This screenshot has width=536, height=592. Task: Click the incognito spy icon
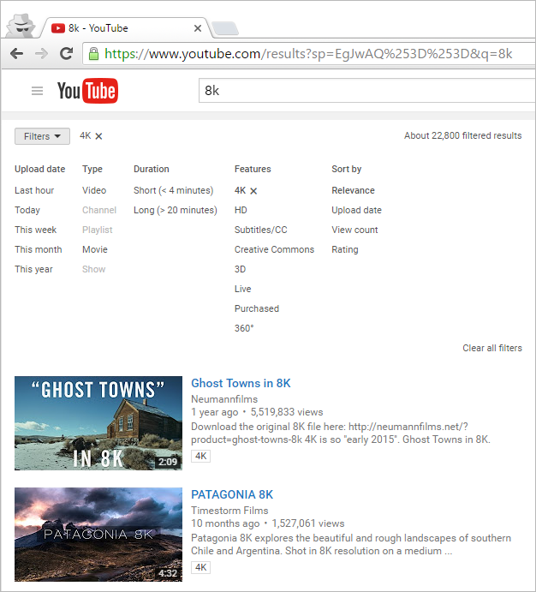(x=22, y=26)
